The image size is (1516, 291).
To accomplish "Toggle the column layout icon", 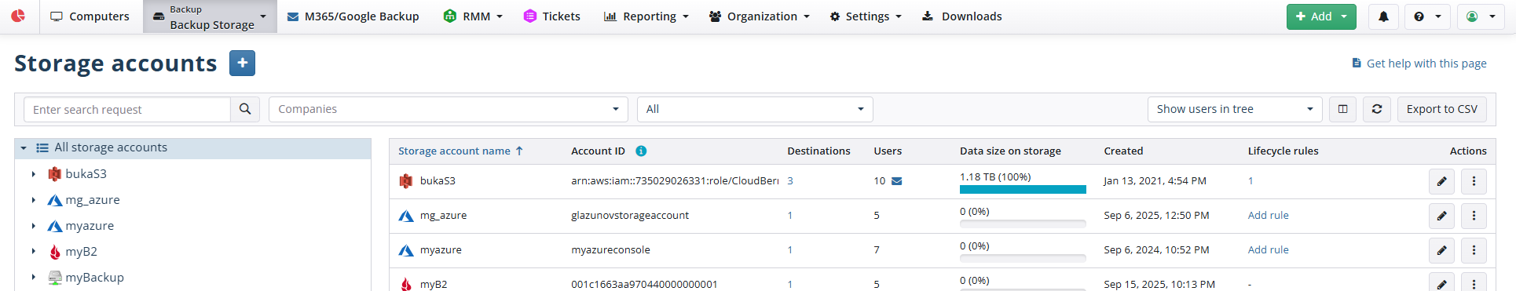I will pos(1343,110).
